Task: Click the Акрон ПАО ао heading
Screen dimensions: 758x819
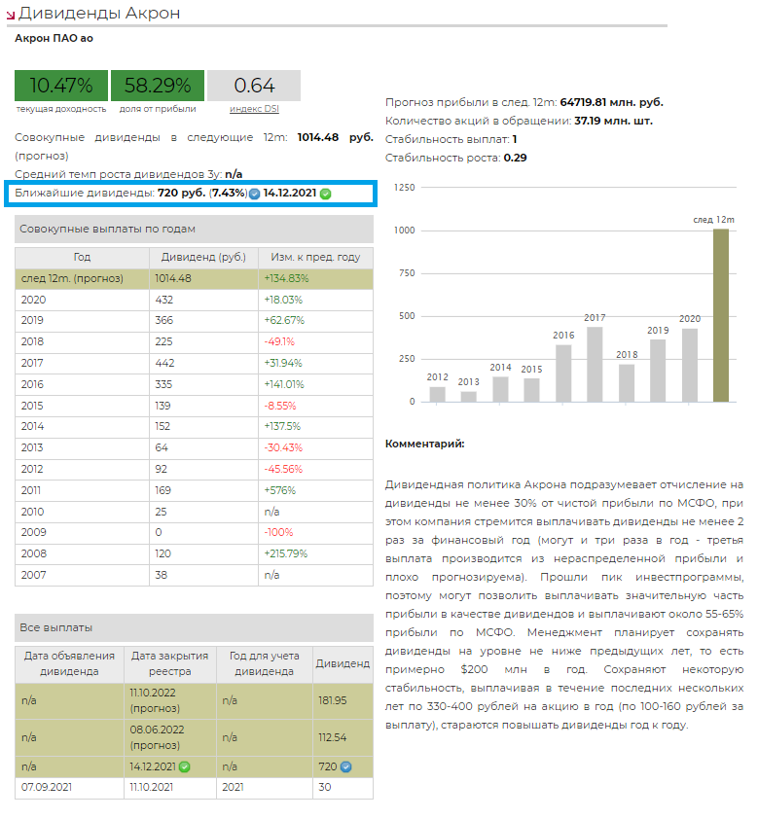Action: (54, 38)
